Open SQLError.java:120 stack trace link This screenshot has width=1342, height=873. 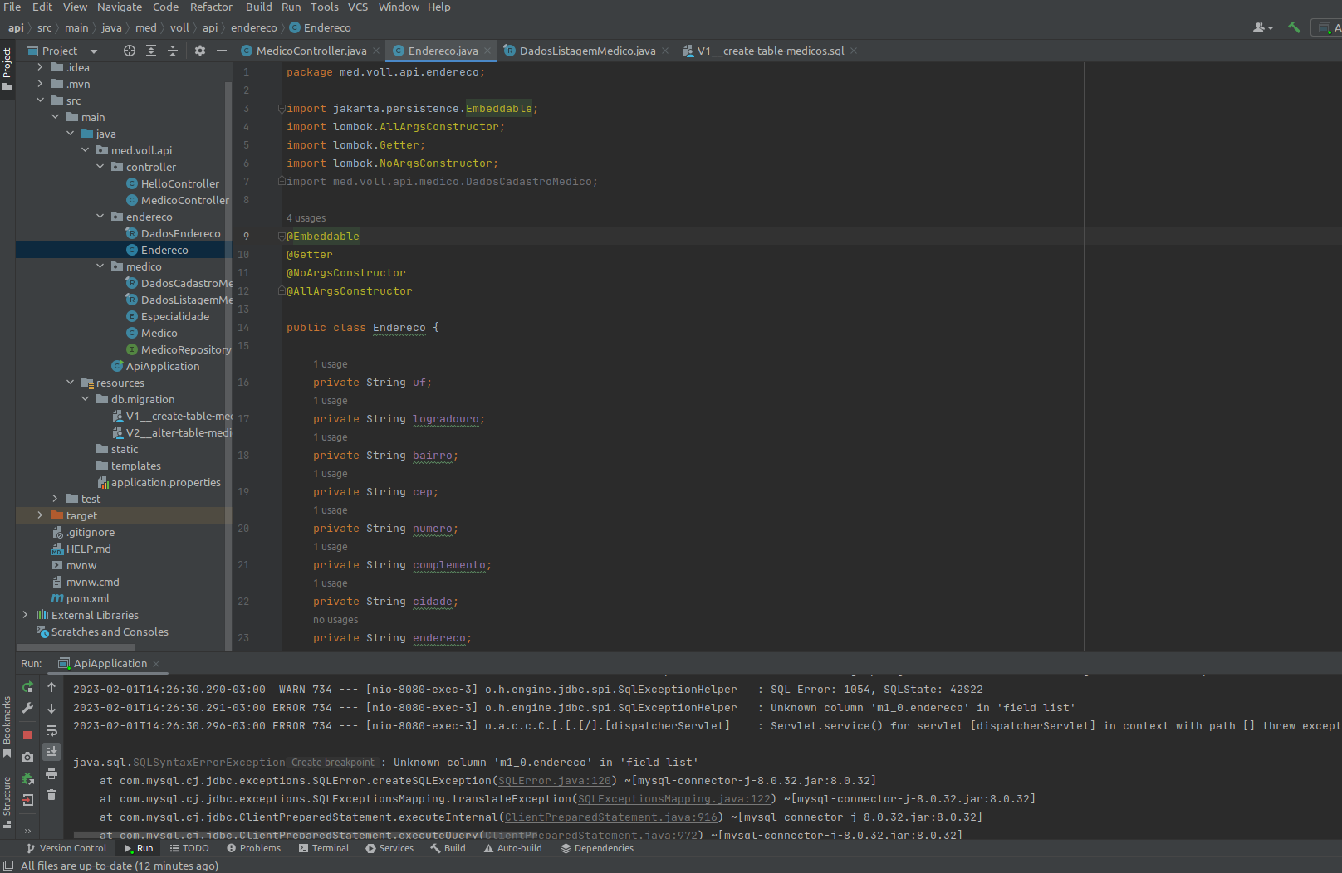coord(554,781)
